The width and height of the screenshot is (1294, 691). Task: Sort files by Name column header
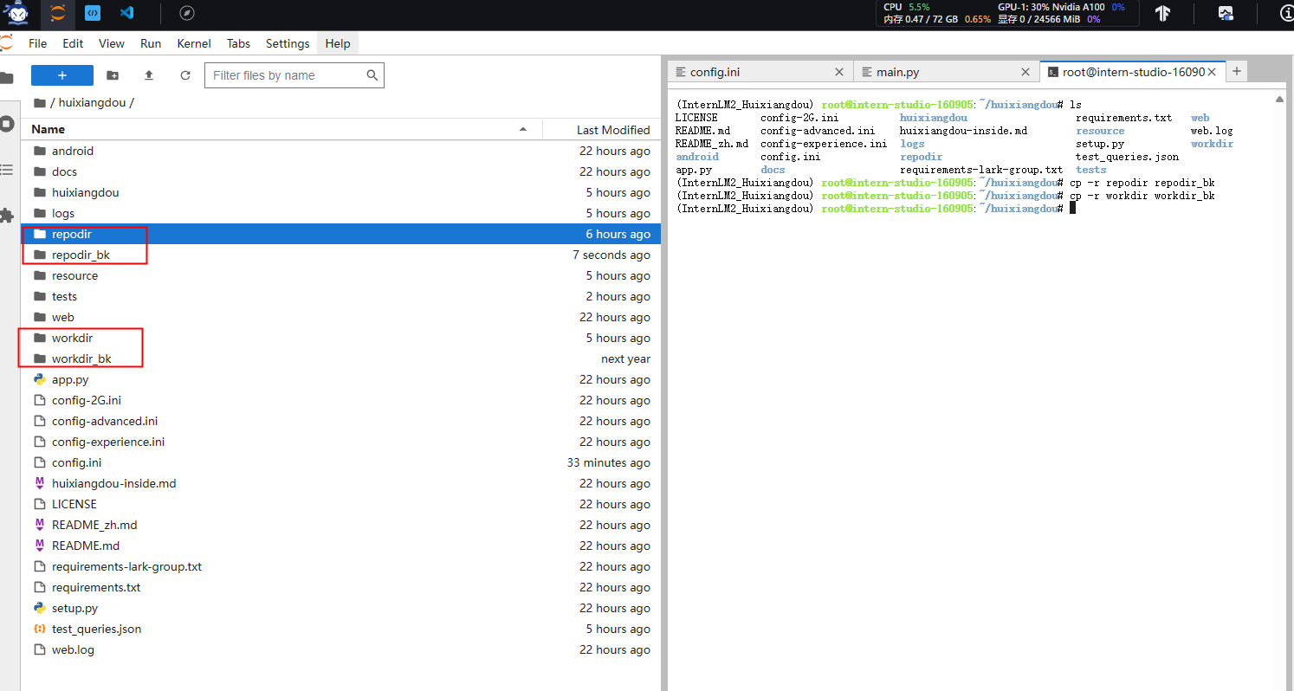click(x=281, y=129)
